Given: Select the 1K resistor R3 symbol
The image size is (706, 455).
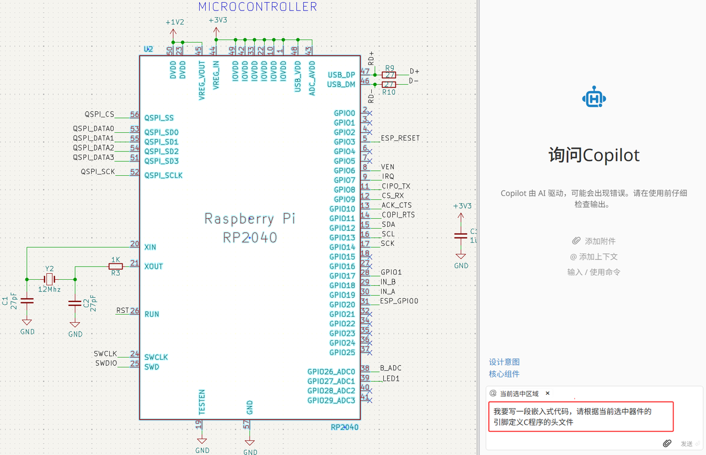Looking at the screenshot, I should click(x=115, y=266).
